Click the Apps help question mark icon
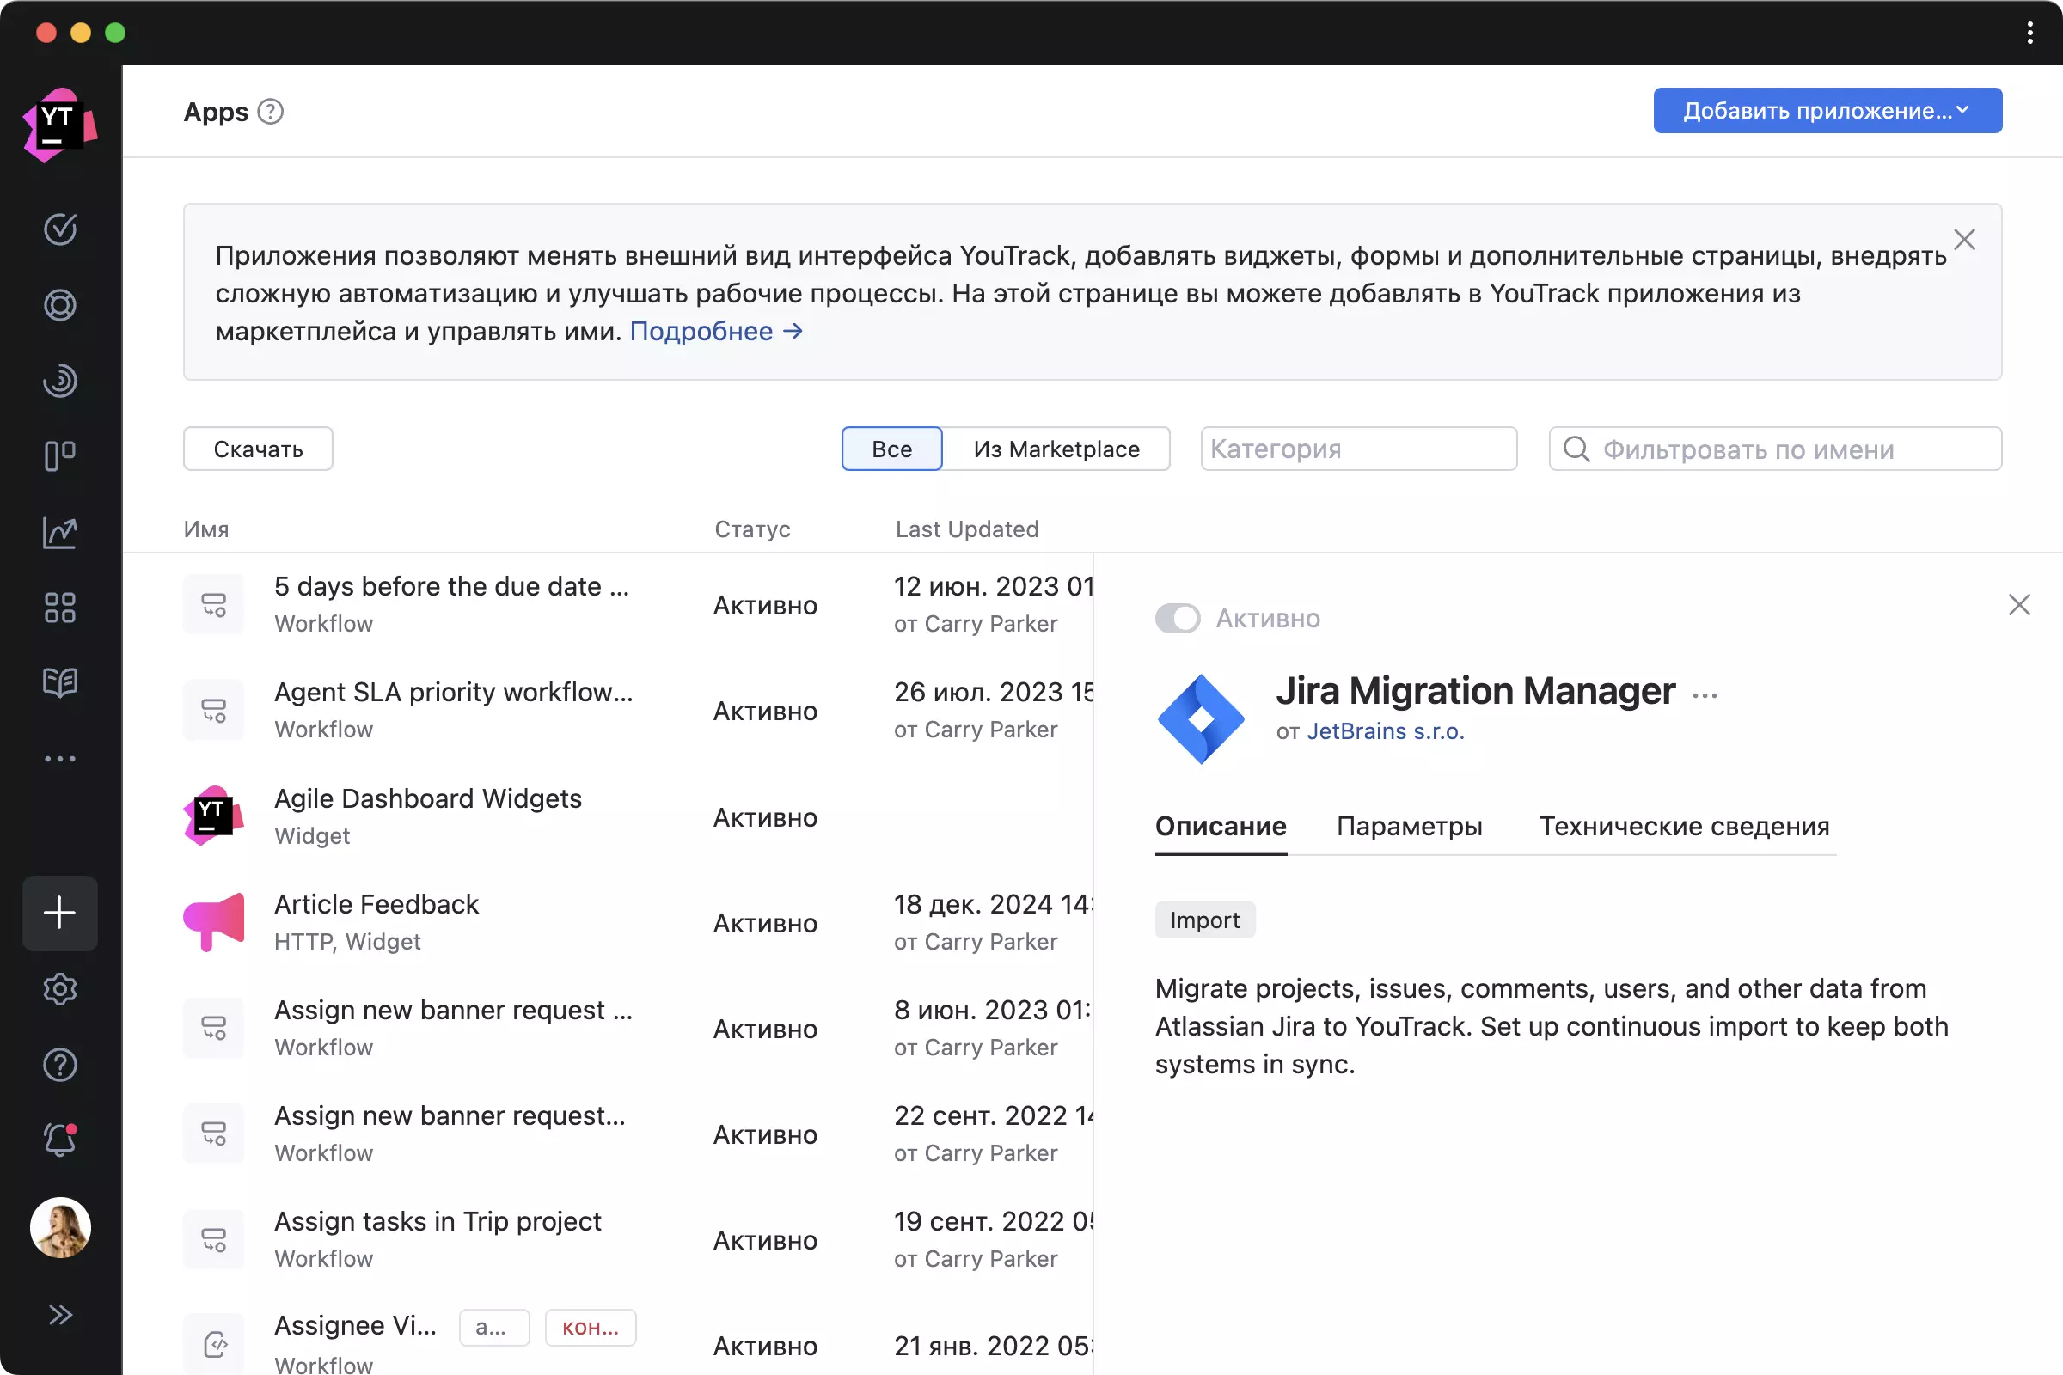Screen dimensions: 2063x1375 (x=270, y=113)
